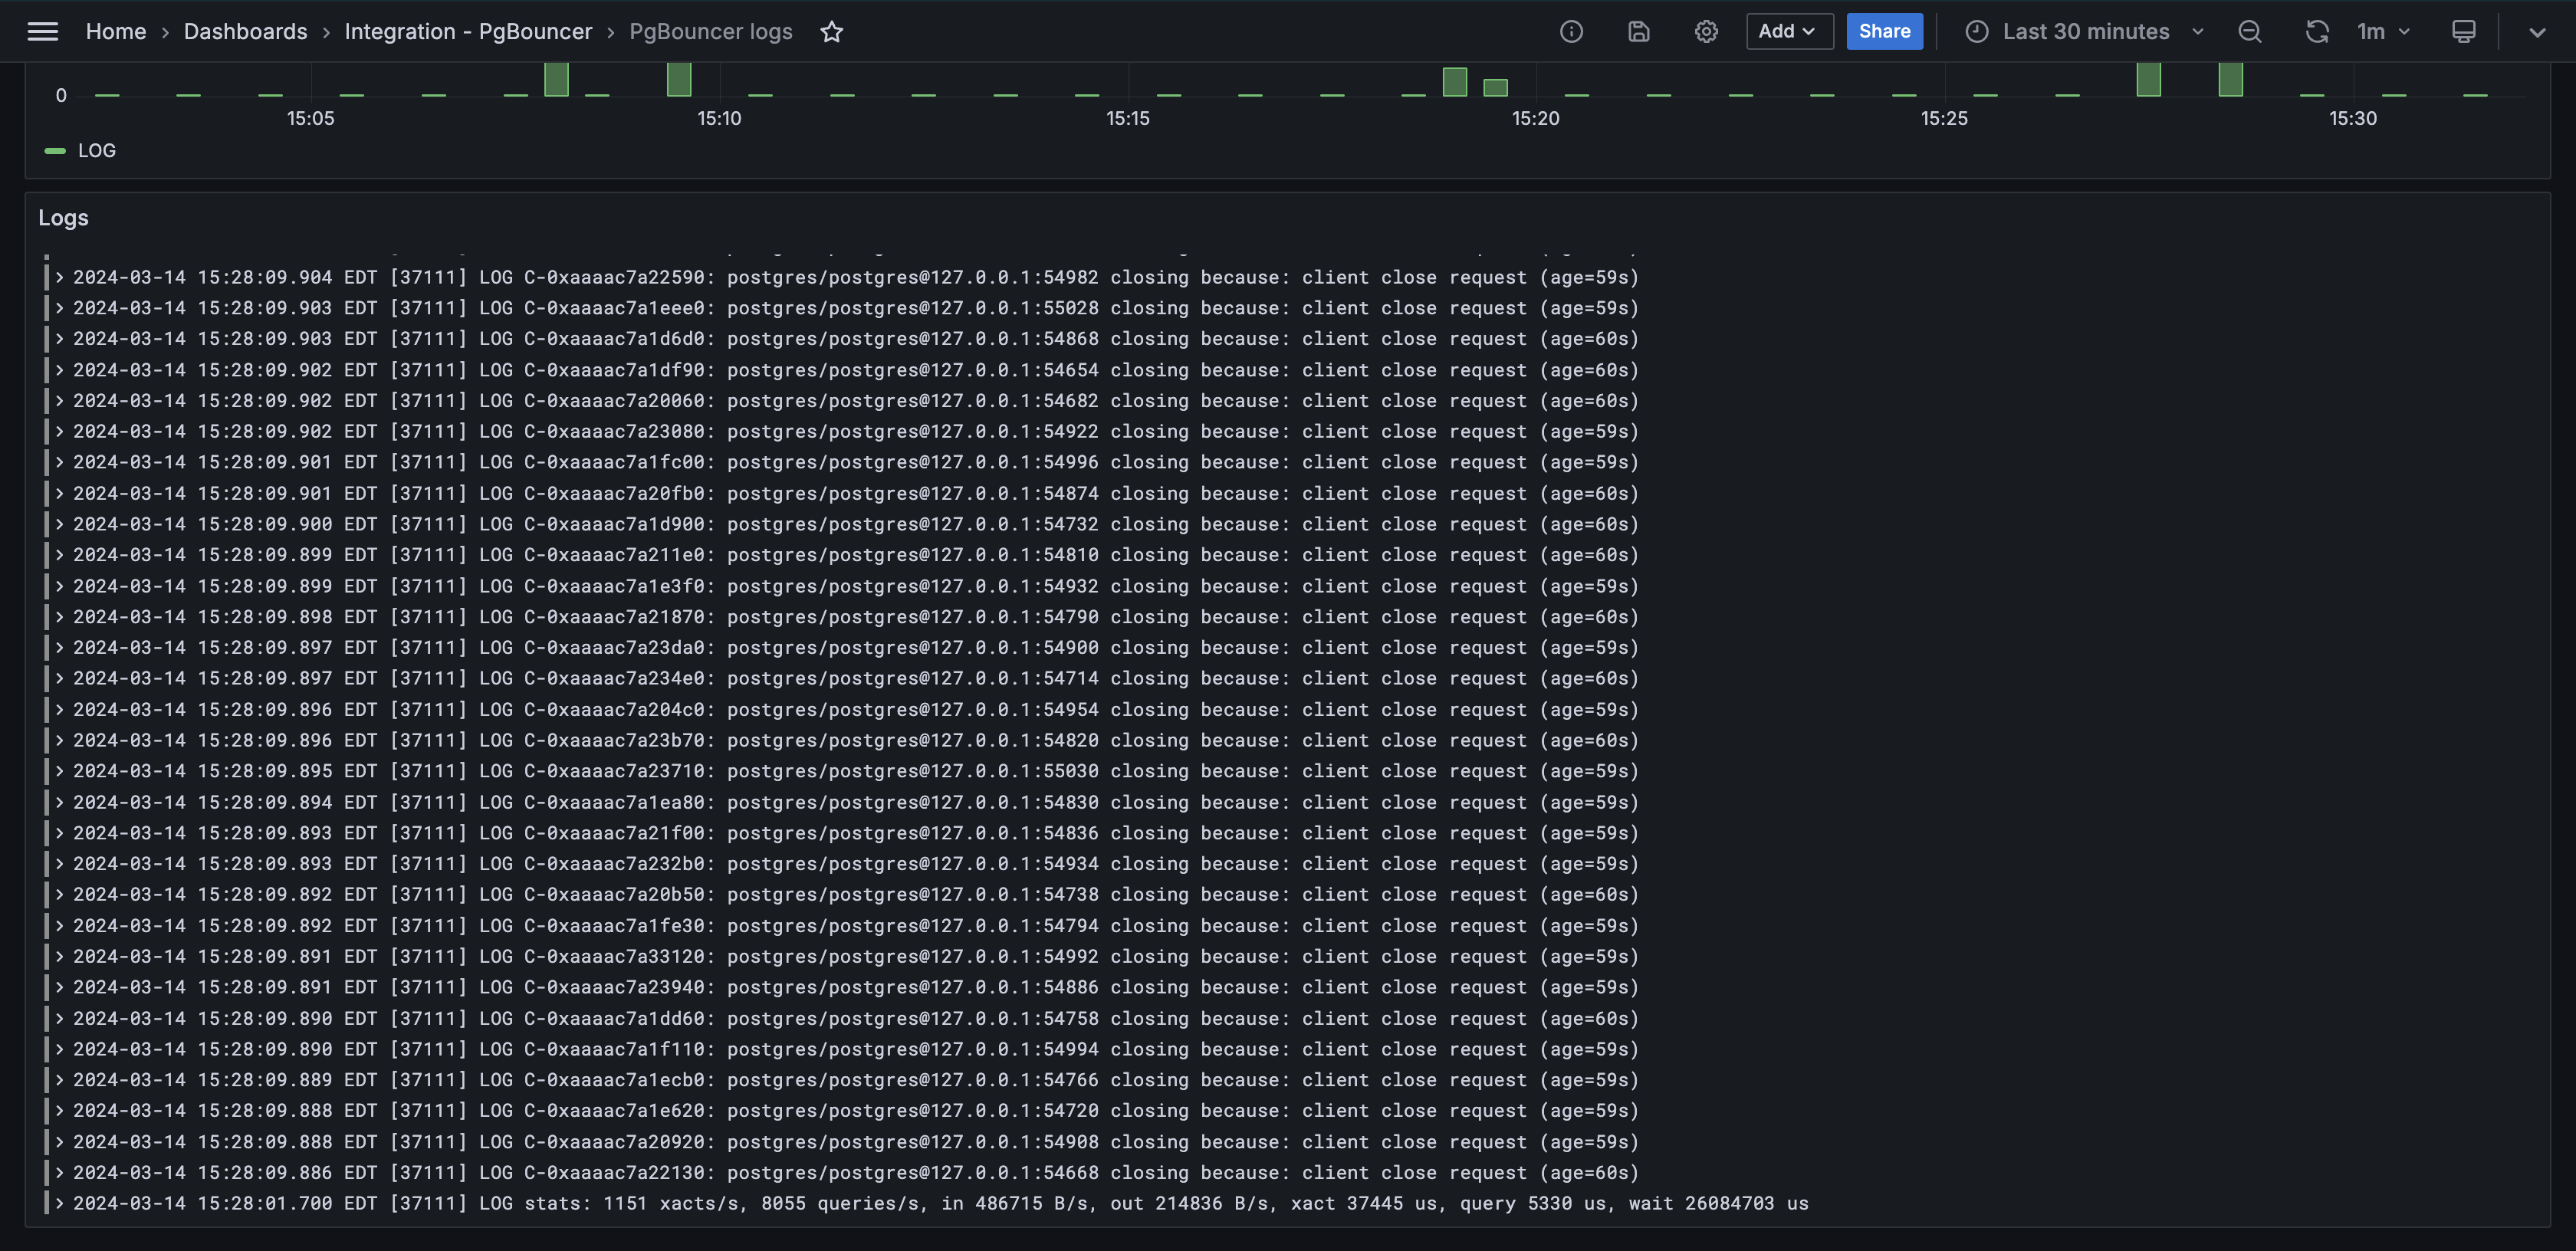Open Integration - PgBouncer breadcrumb folder
2576x1251 pixels.
click(468, 32)
